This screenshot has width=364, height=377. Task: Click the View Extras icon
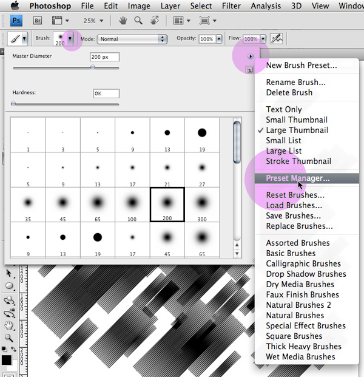[57, 21]
